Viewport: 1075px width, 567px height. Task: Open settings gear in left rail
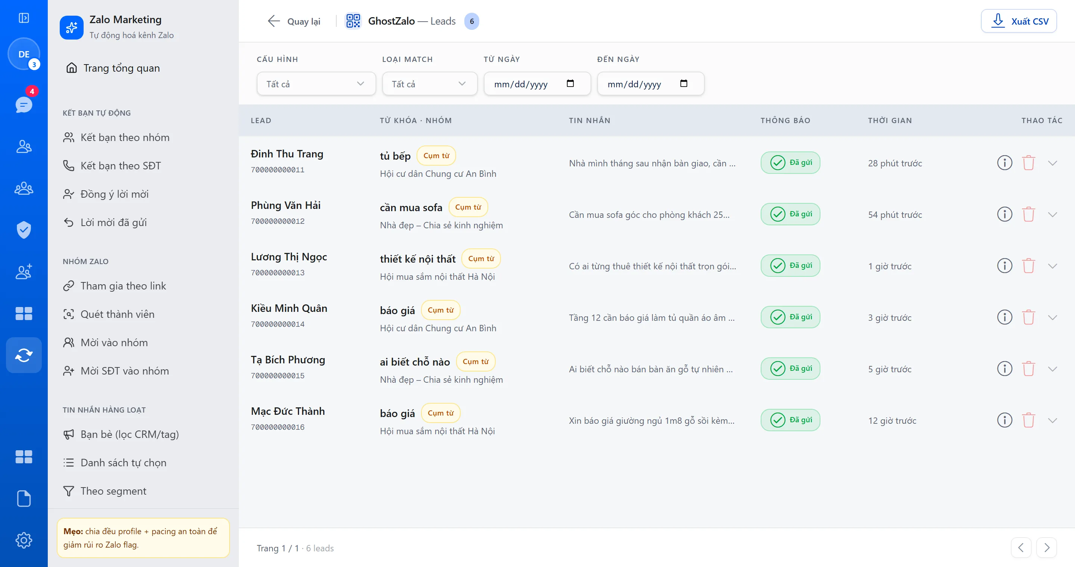[24, 540]
